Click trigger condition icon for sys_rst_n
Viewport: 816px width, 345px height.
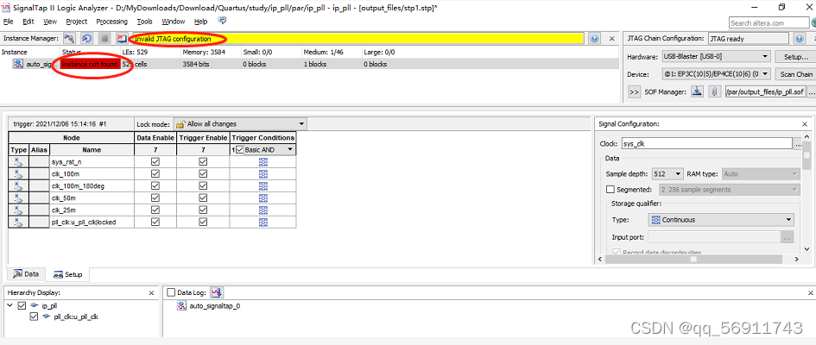(263, 161)
